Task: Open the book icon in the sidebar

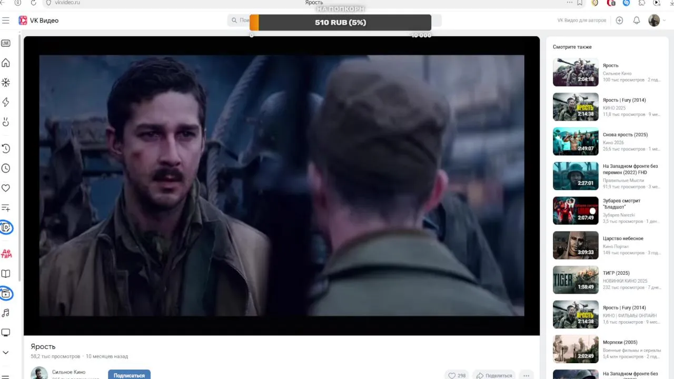Action: [x=6, y=274]
